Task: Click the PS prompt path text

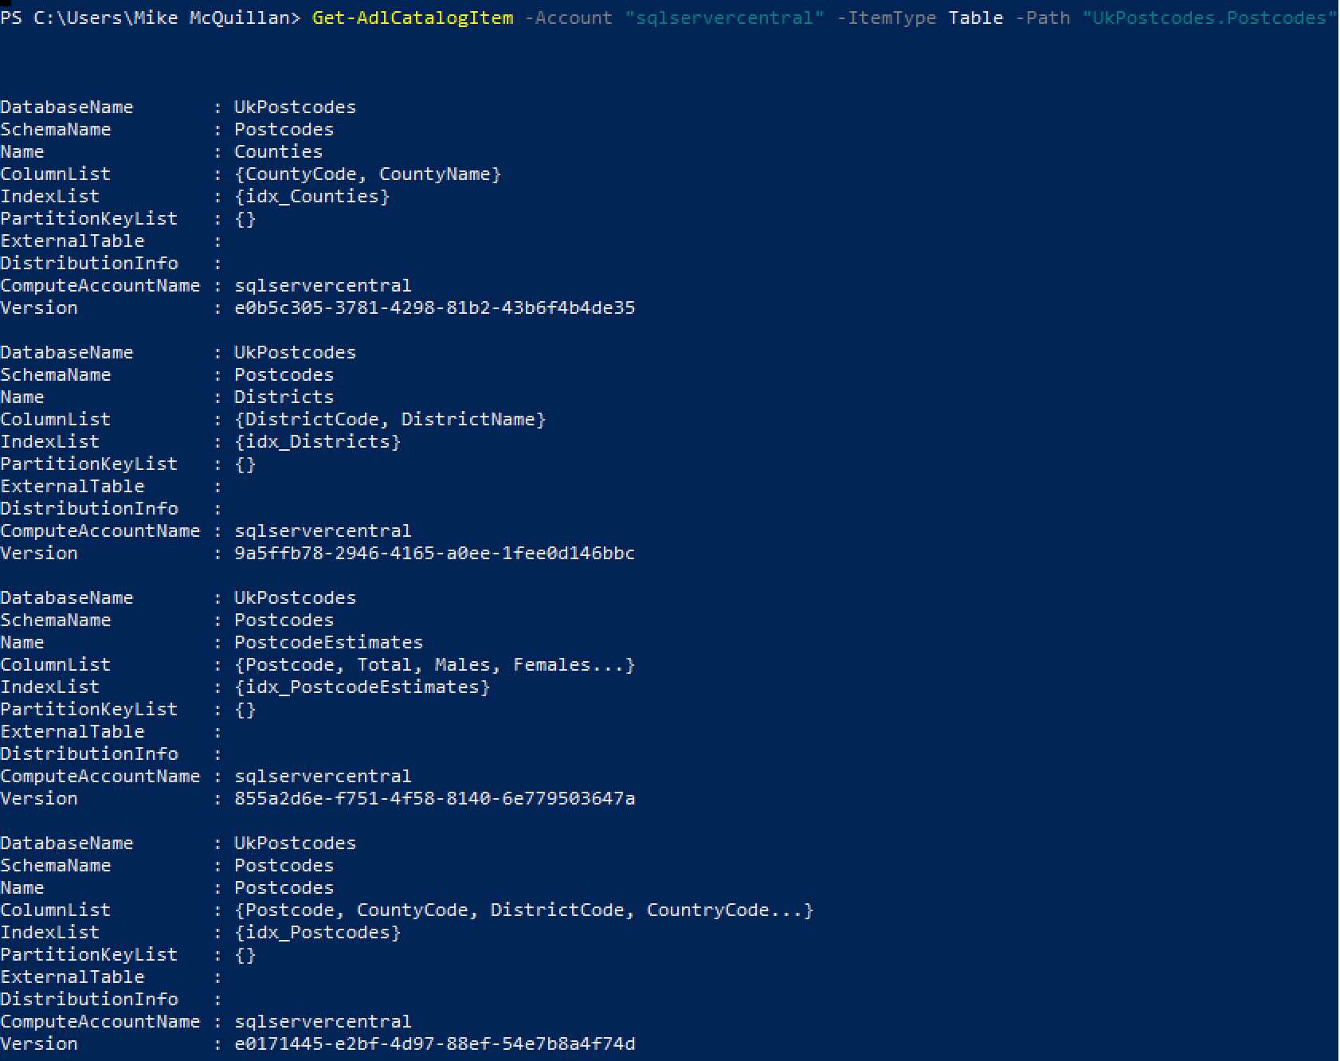Action: (x=150, y=18)
